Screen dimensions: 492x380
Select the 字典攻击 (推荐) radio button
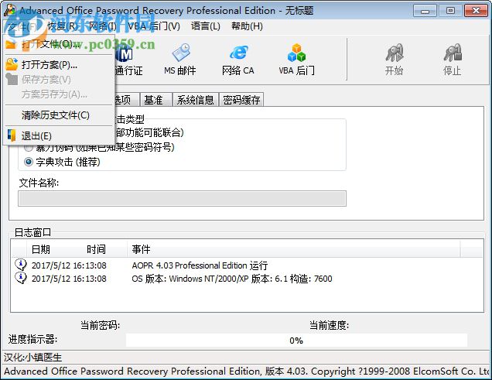coord(29,163)
